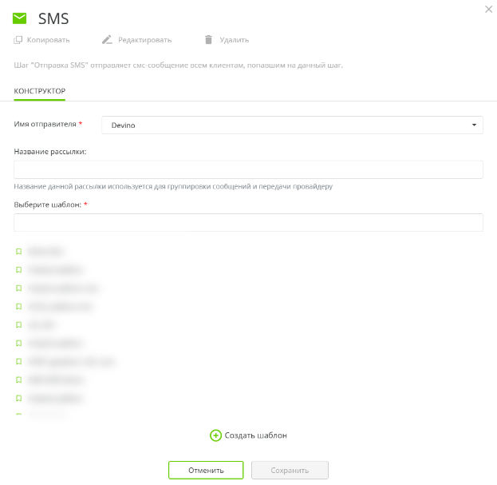Select the fourth template bookmark icon

tap(18, 306)
